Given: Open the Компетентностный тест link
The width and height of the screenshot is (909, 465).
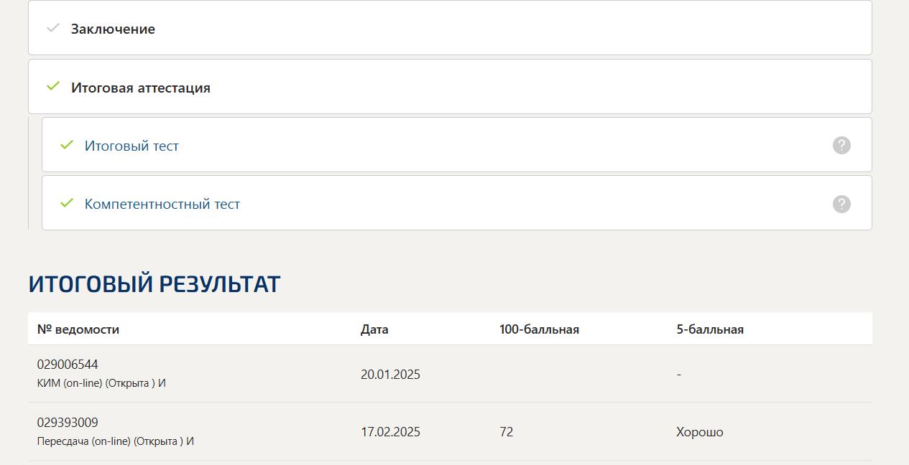Looking at the screenshot, I should [162, 204].
